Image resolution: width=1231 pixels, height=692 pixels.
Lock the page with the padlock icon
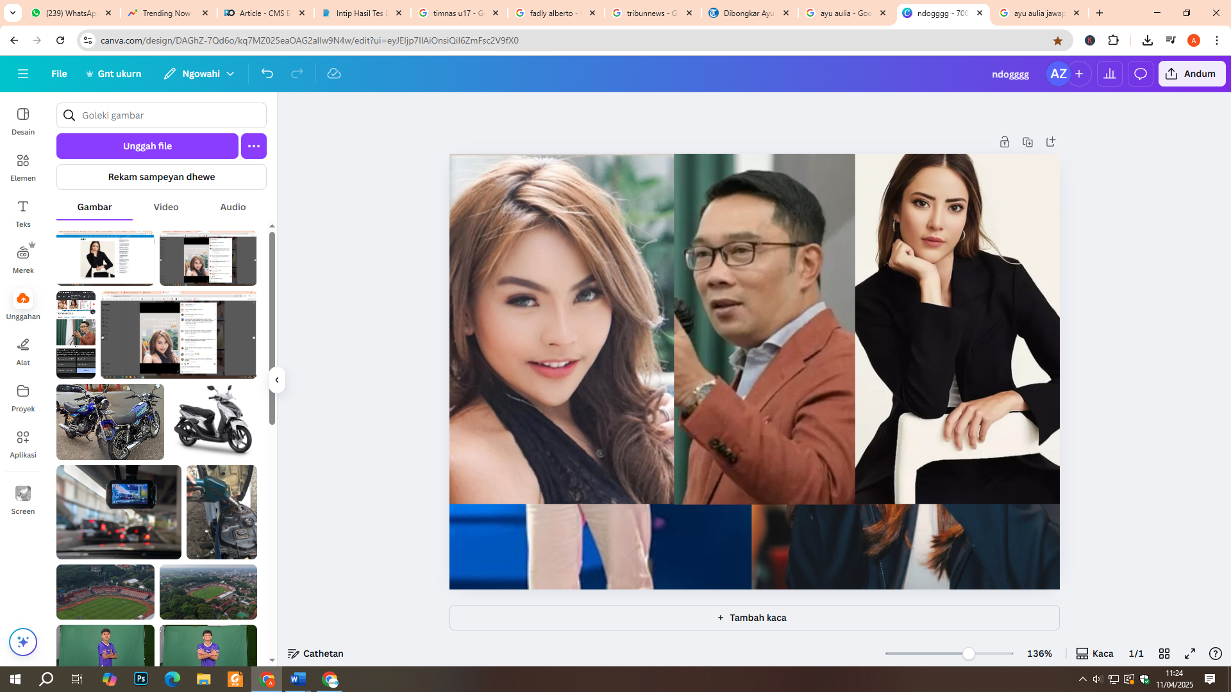(x=1004, y=142)
